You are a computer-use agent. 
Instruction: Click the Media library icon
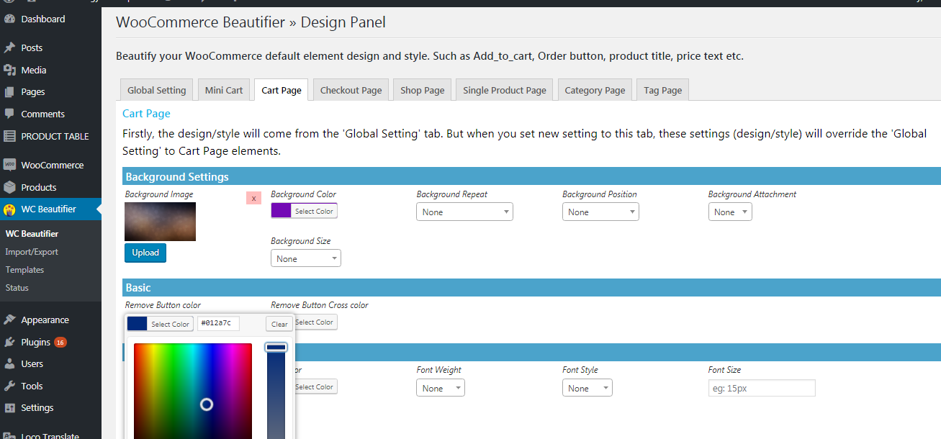point(9,70)
